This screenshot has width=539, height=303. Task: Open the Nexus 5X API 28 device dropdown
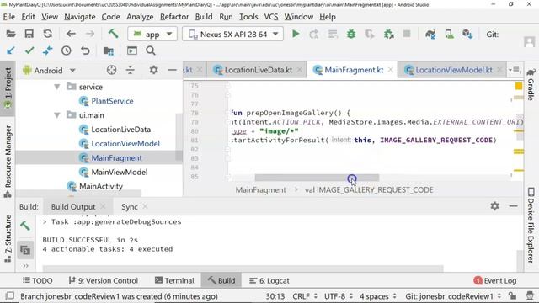click(x=232, y=34)
